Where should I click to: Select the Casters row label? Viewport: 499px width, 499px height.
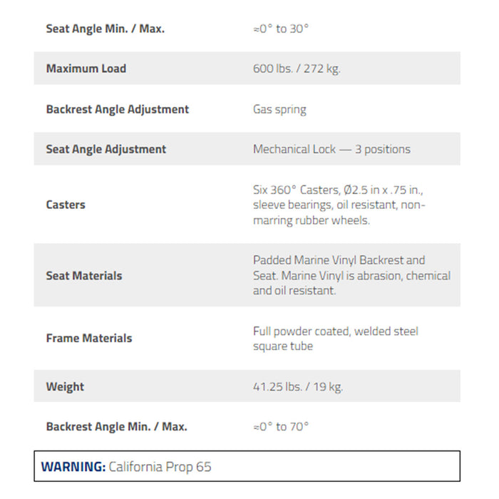click(x=66, y=205)
